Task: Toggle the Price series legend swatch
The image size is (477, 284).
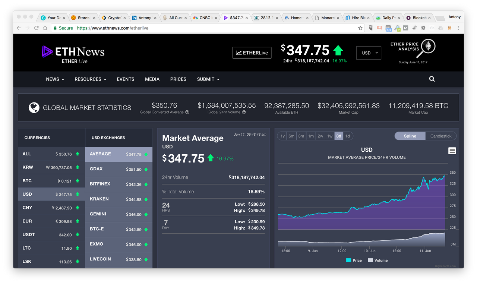Action: pos(348,261)
